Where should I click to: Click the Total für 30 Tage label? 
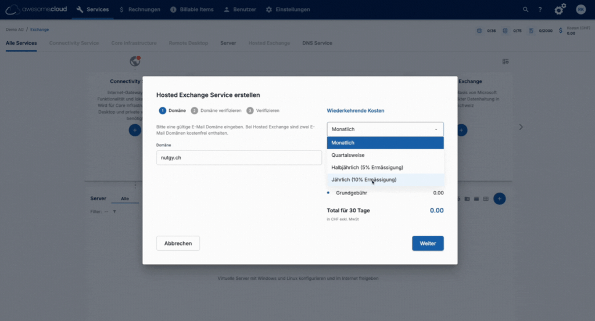[349, 210]
